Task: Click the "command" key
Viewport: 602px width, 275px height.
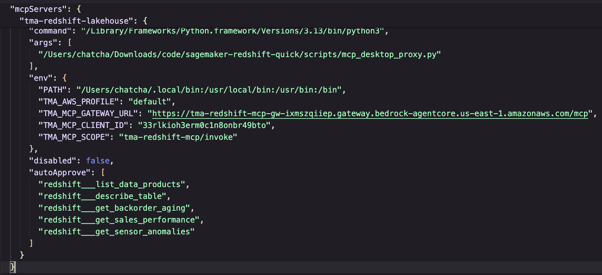Action: pos(50,31)
